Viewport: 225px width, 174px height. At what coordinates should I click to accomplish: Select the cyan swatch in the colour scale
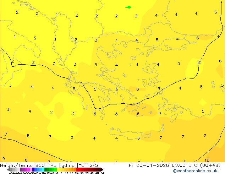tap(43, 169)
